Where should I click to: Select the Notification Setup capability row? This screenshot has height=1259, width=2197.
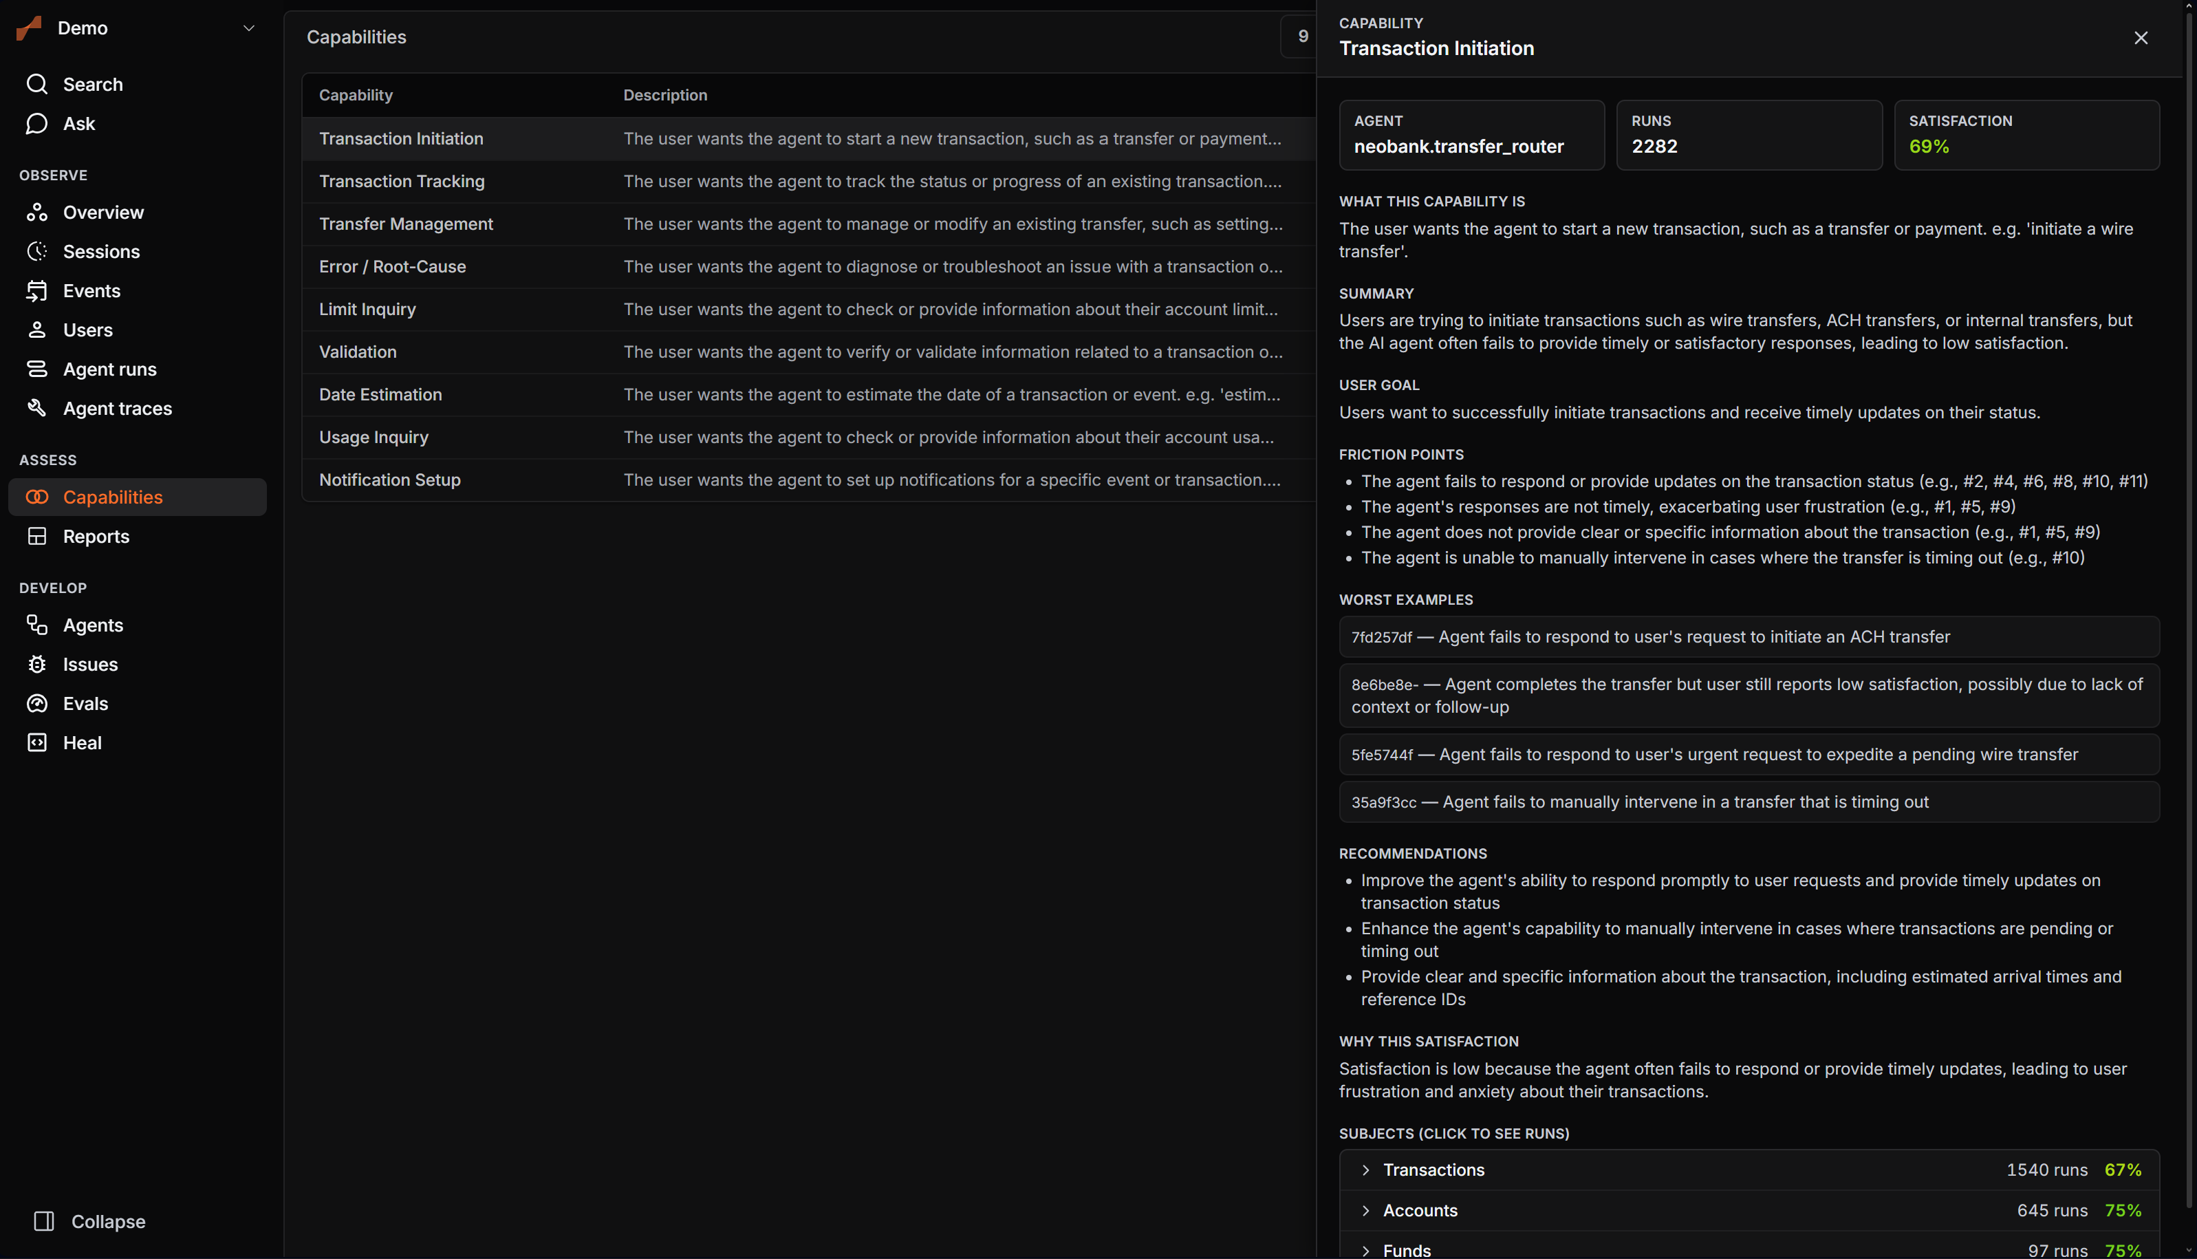click(808, 480)
